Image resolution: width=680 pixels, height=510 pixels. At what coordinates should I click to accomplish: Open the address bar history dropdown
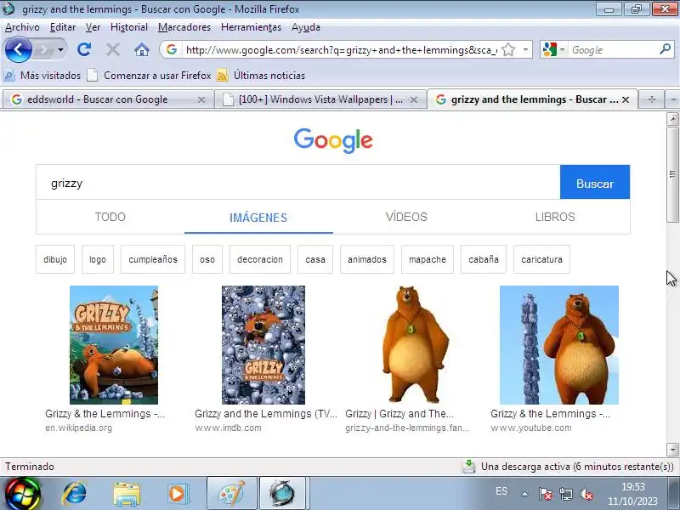click(525, 49)
